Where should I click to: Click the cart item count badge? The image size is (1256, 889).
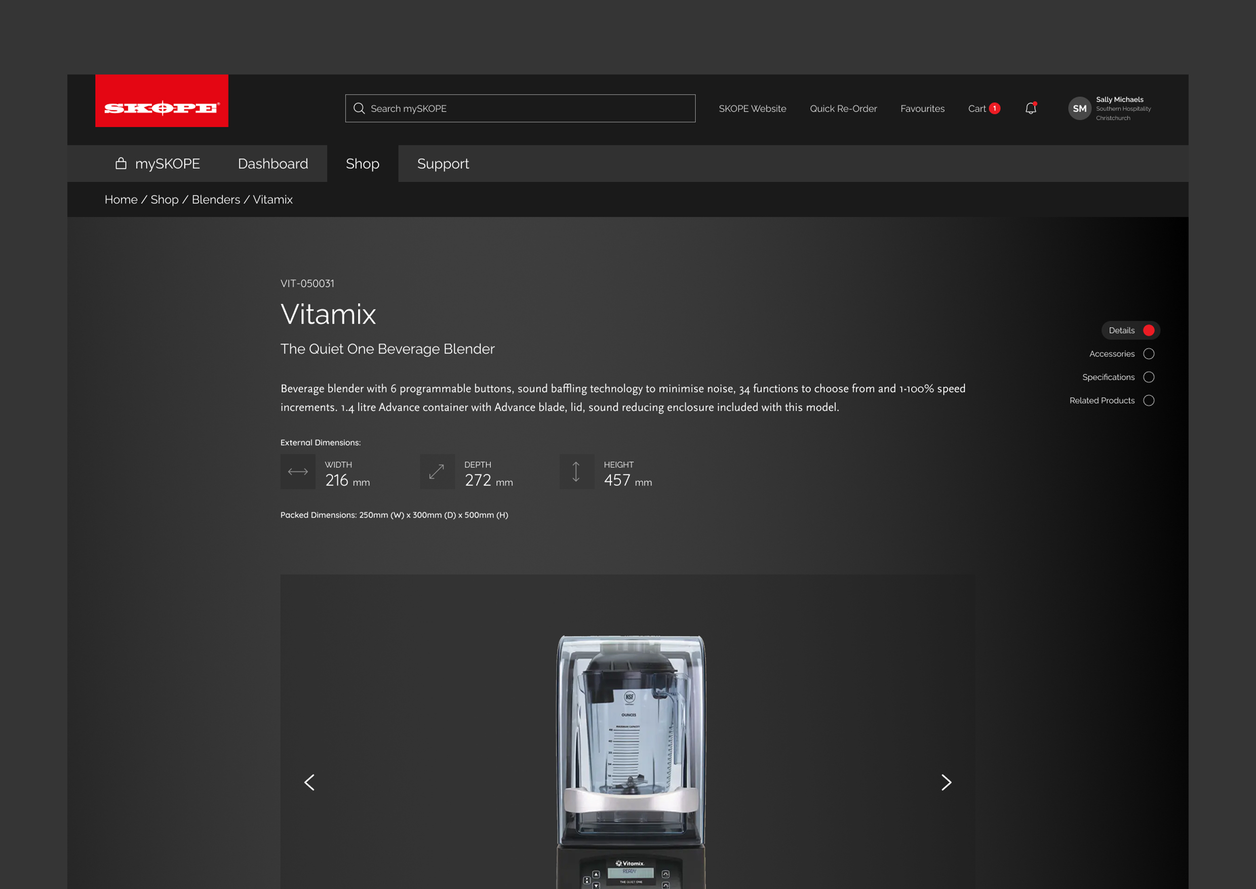pos(994,108)
